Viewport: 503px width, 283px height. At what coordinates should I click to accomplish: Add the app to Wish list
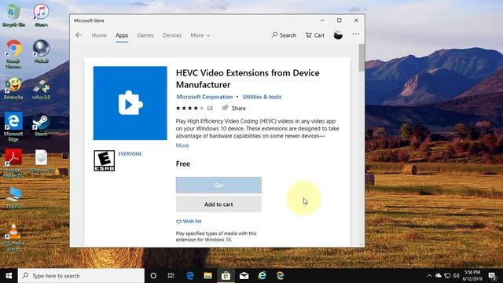click(x=189, y=222)
